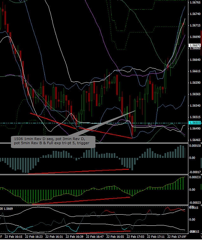Screen dimensions: 202x240
Task: Click time label 22 Feb 16:23
Action: tap(34, 237)
